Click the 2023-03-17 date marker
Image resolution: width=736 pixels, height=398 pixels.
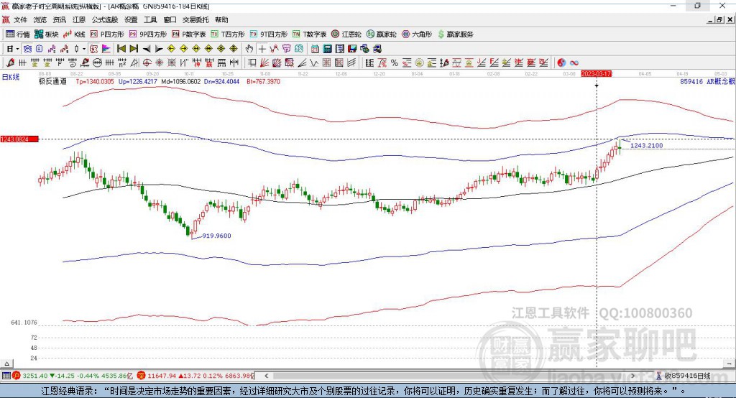[x=596, y=73]
